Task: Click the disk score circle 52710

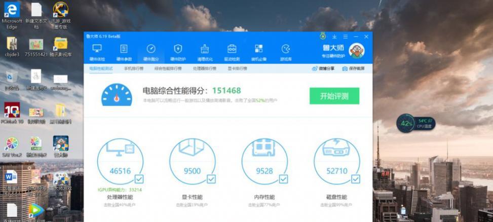Action: pyautogui.click(x=337, y=162)
